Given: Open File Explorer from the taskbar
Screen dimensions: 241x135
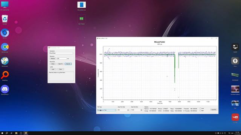Looking at the screenshot, I should pyautogui.click(x=16, y=133).
